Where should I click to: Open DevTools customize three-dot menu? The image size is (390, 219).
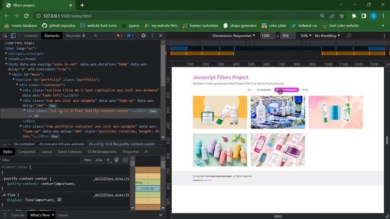pyautogui.click(x=152, y=36)
